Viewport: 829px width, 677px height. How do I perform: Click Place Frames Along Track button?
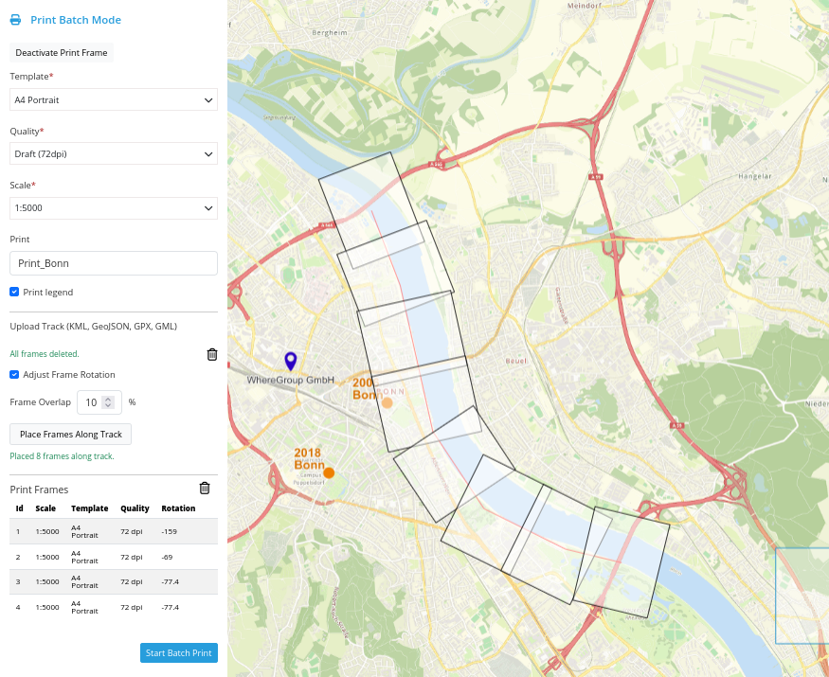pyautogui.click(x=71, y=434)
